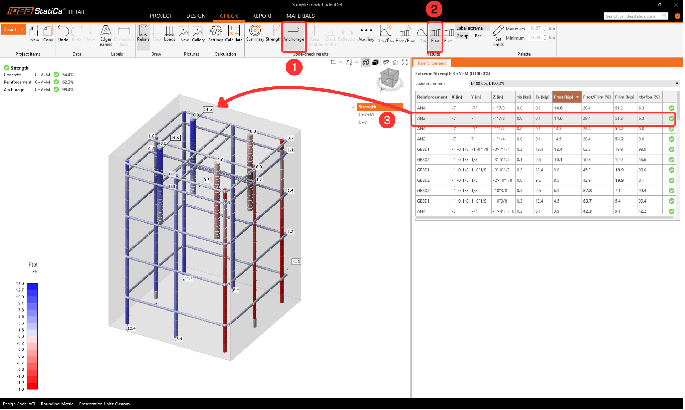Toggle Label extreme option

pyautogui.click(x=470, y=28)
